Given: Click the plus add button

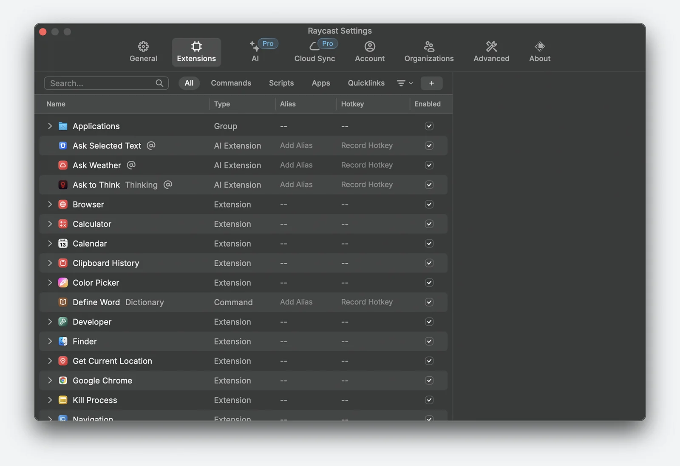Looking at the screenshot, I should (431, 83).
